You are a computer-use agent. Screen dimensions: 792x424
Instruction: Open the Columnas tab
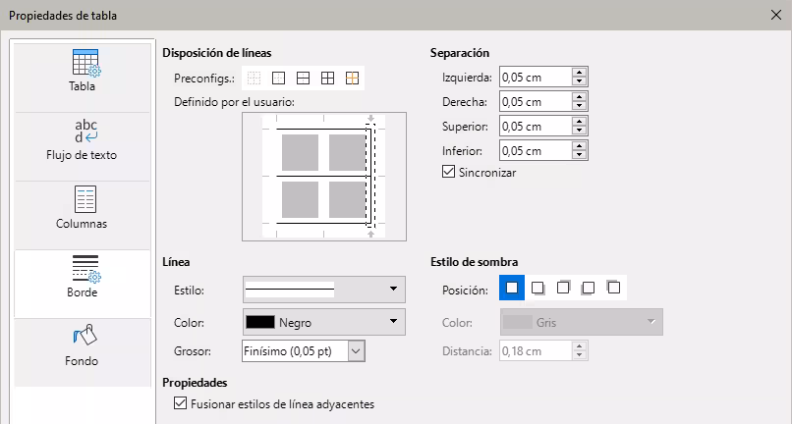tap(83, 215)
